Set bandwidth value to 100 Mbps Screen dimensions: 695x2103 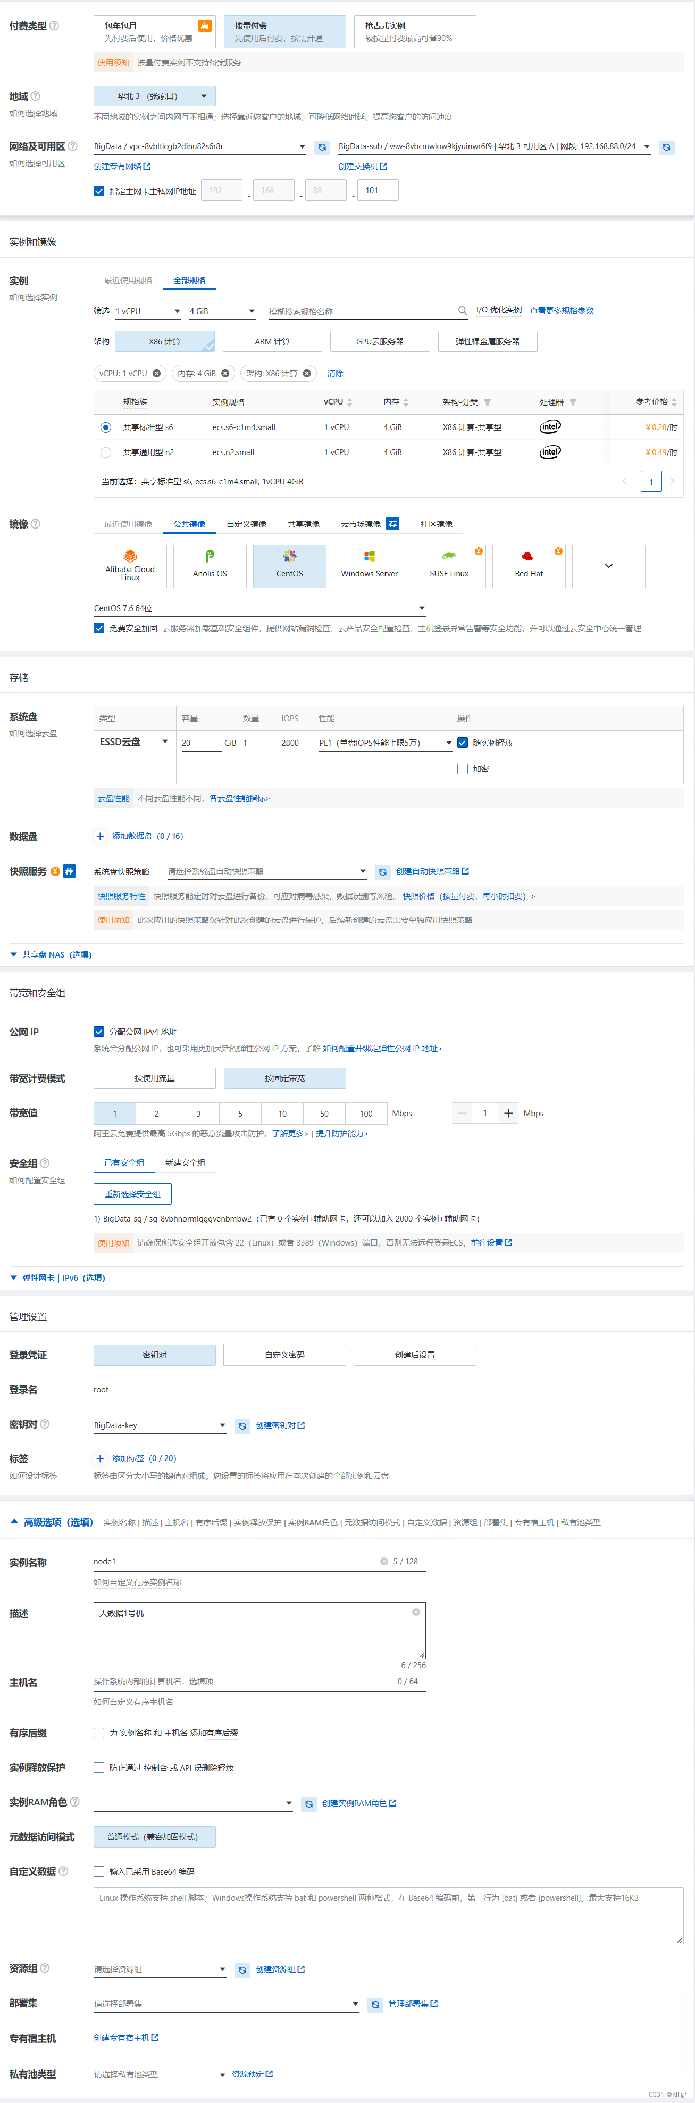click(366, 1114)
